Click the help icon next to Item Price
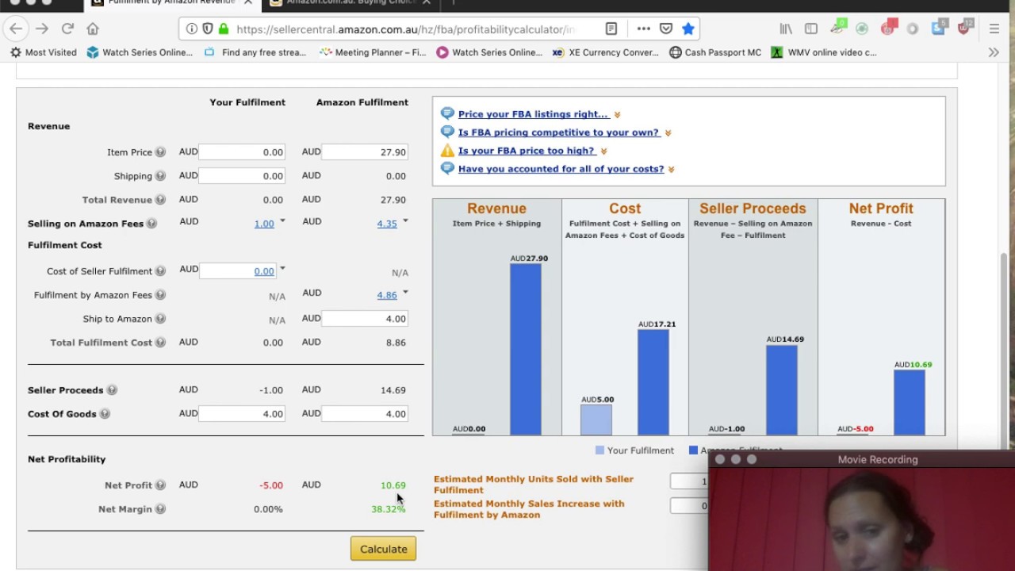The image size is (1015, 571). pyautogui.click(x=160, y=152)
